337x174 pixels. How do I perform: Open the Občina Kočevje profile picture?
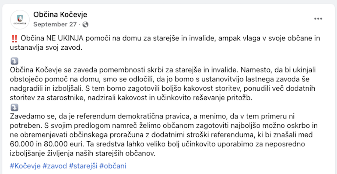[x=20, y=20]
